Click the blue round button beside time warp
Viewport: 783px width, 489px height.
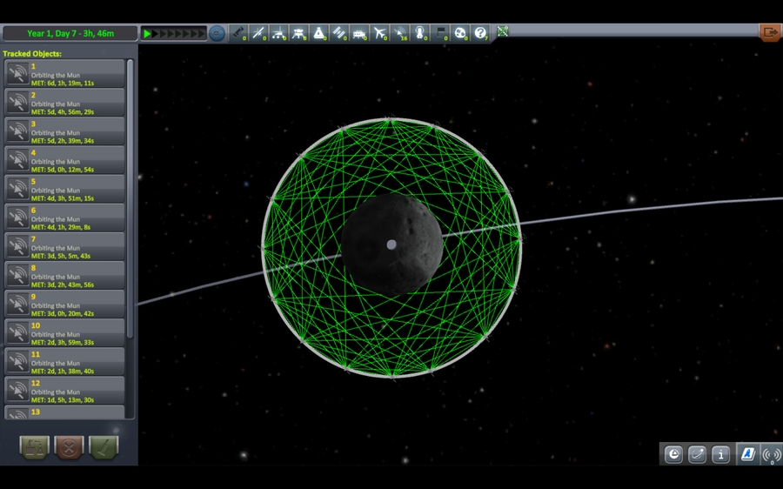217,33
